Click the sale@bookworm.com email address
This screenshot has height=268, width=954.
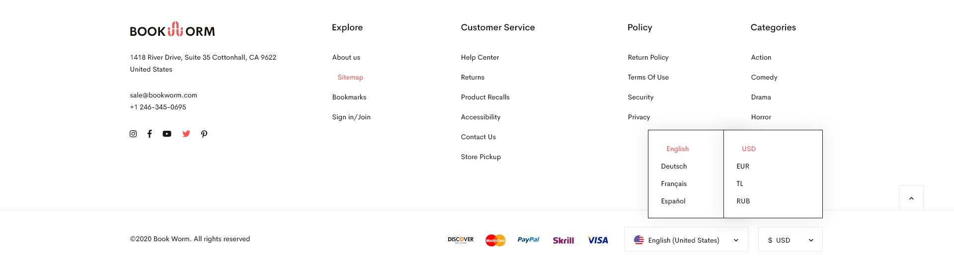tap(163, 95)
